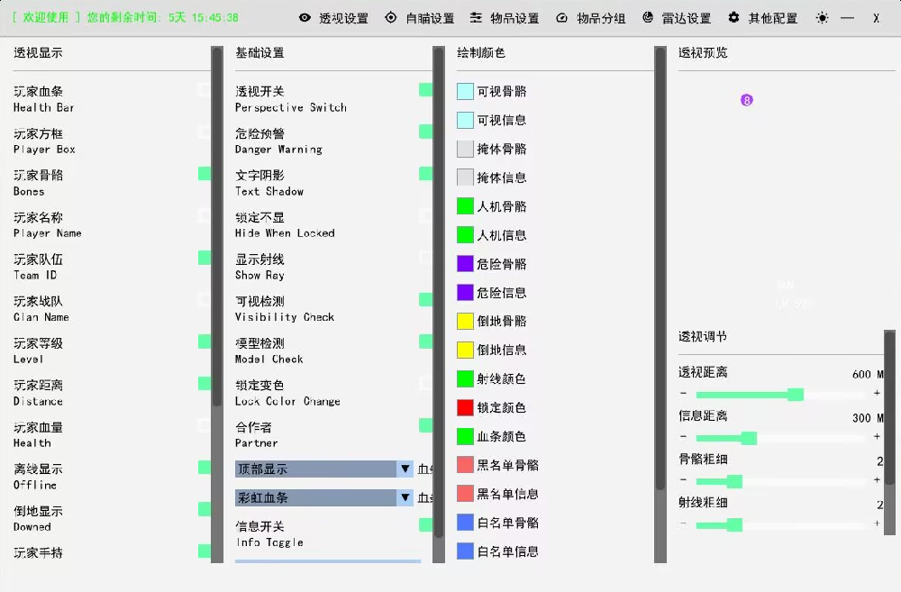This screenshot has width=901, height=592.
Task: Pick the 可视骨骼 color swatch
Action: click(x=465, y=91)
